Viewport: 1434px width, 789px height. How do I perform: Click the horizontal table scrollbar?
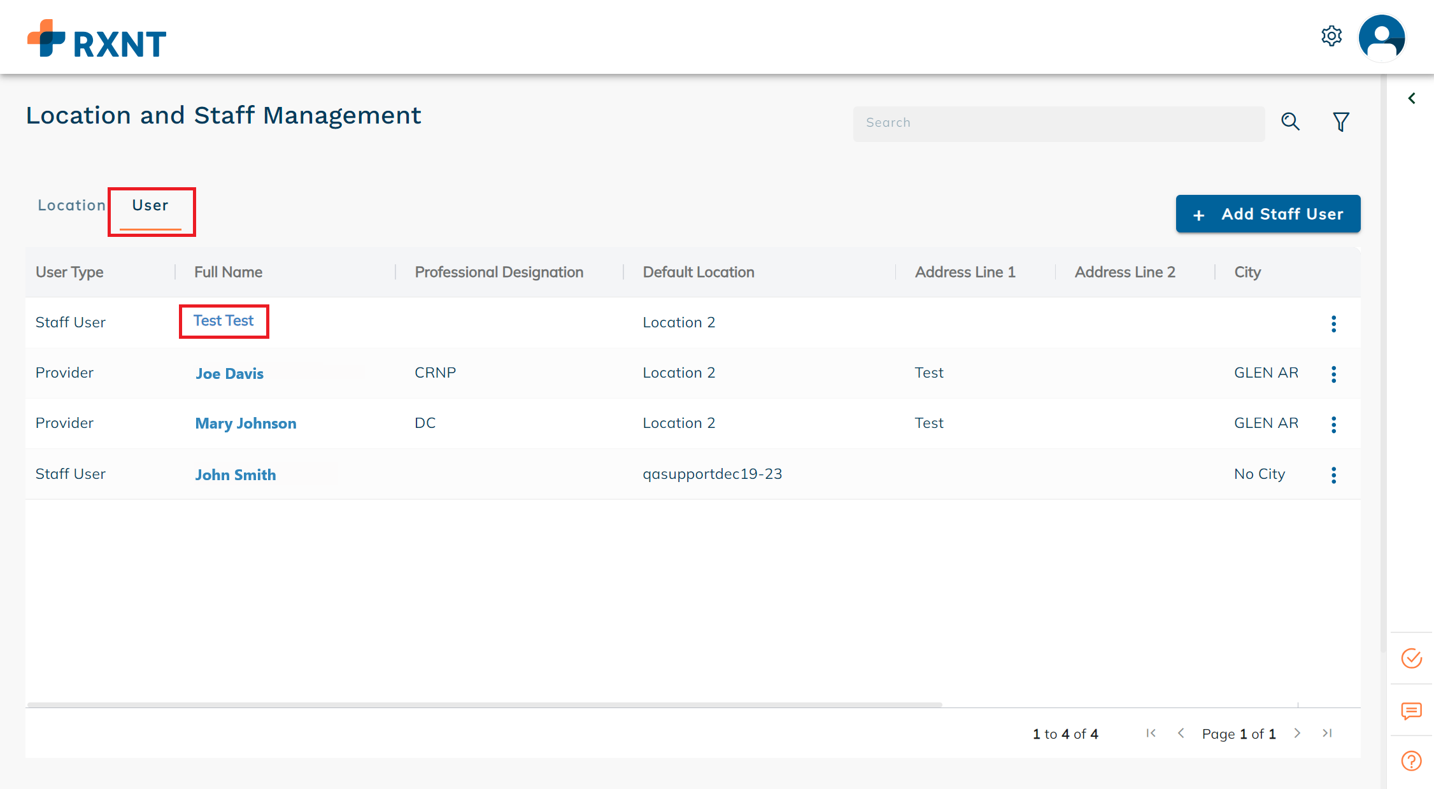pos(484,704)
